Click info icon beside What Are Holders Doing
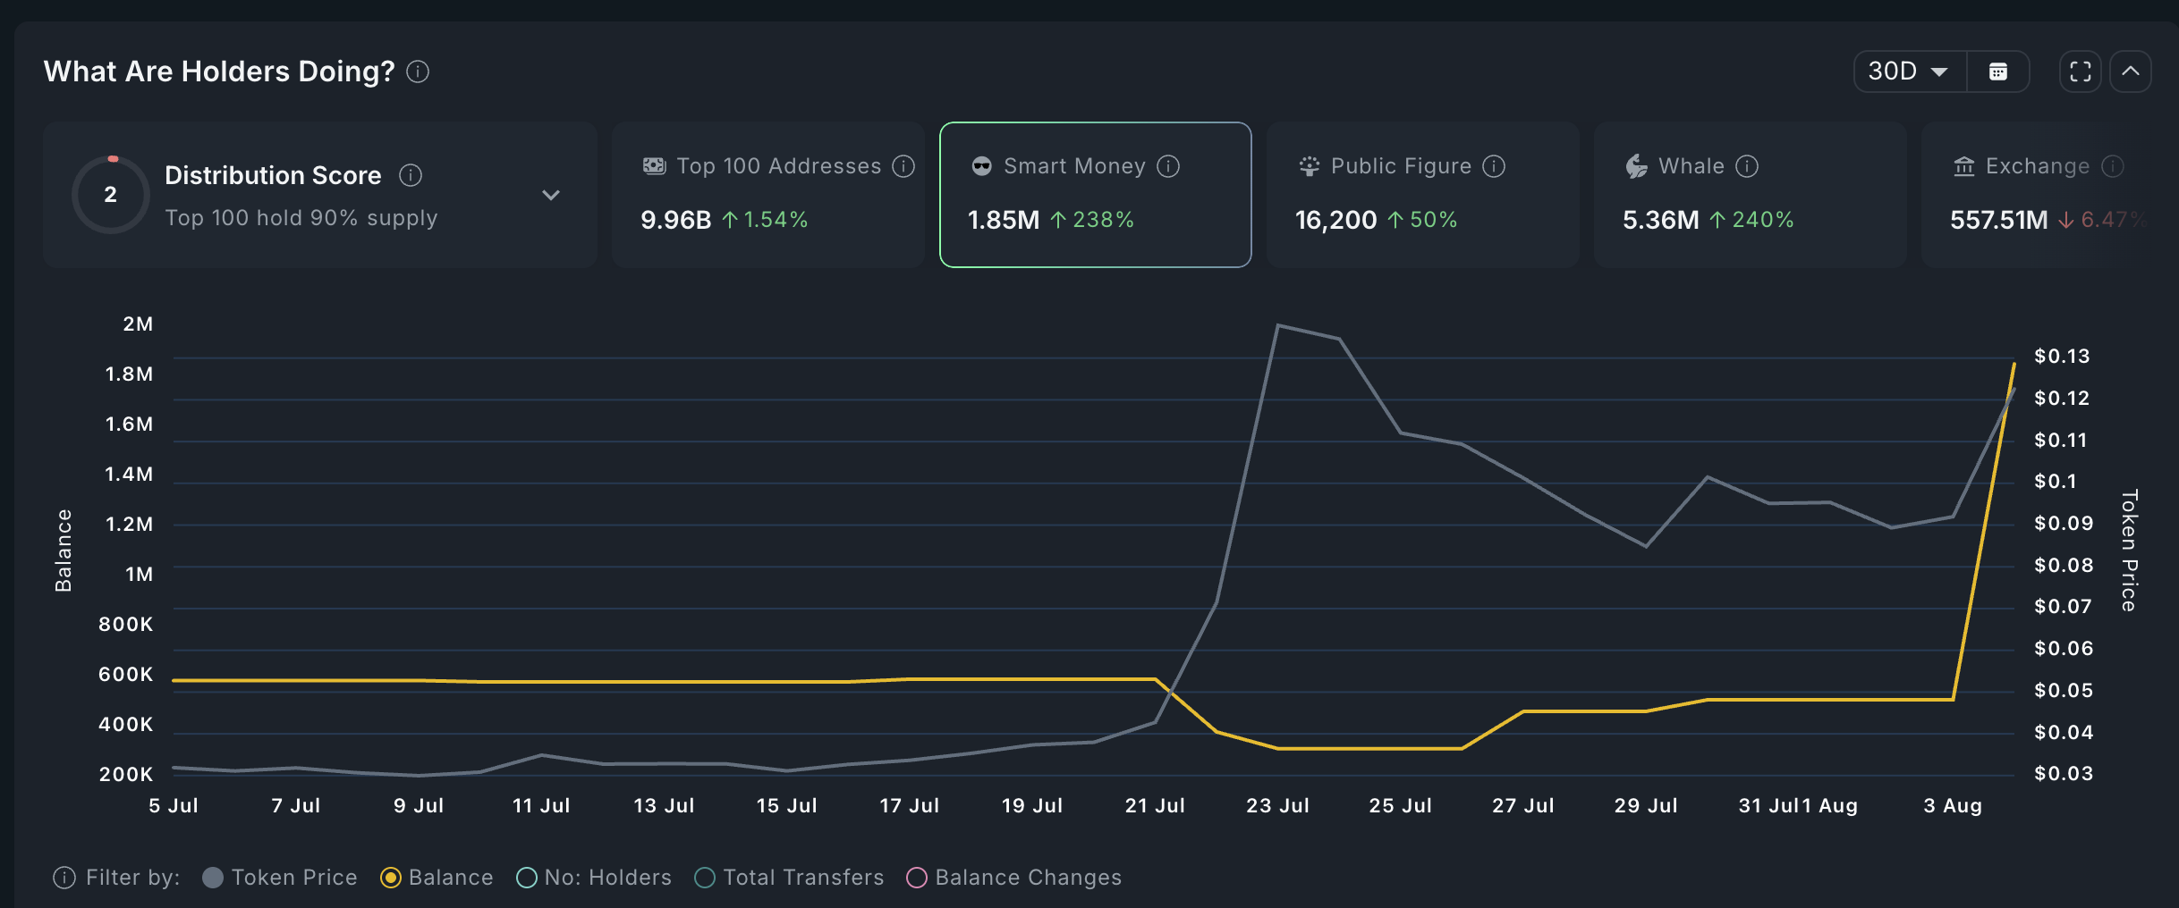Screen dimensions: 2179x908 pyautogui.click(x=418, y=71)
